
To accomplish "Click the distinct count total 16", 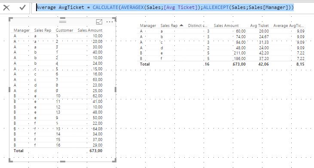I will click(207, 64).
